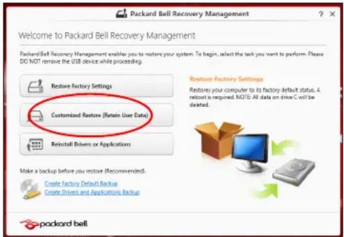Viewport: 344px width, 237px height.
Task: Click the orange Restore Factory Settings heading
Action: tap(226, 79)
